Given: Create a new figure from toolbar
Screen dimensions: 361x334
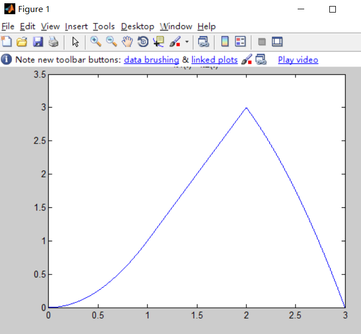Looking at the screenshot, I should [x=7, y=42].
